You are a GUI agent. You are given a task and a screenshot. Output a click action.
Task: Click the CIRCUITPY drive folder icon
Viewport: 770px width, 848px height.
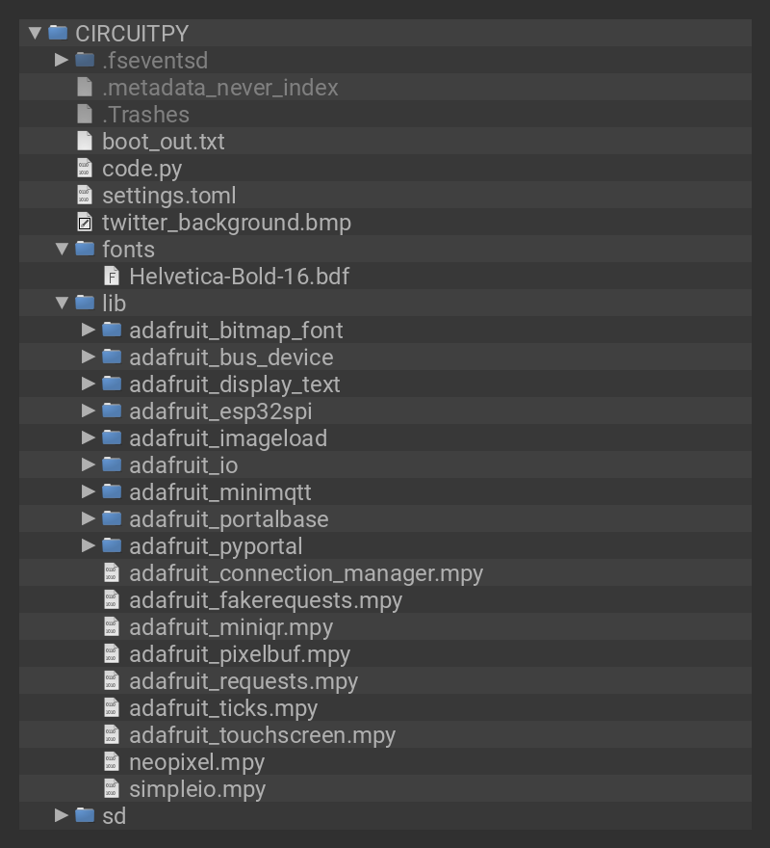[x=58, y=33]
